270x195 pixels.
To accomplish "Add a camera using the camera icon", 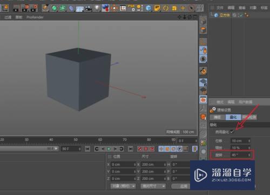I will coord(89,8).
